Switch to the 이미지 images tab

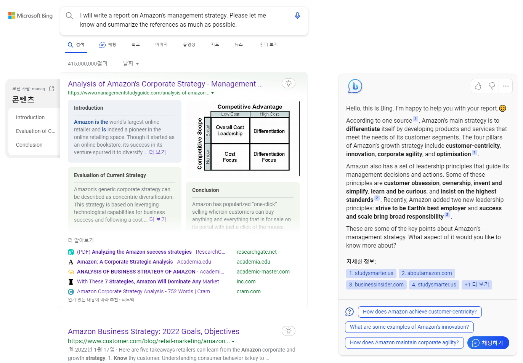pyautogui.click(x=161, y=45)
